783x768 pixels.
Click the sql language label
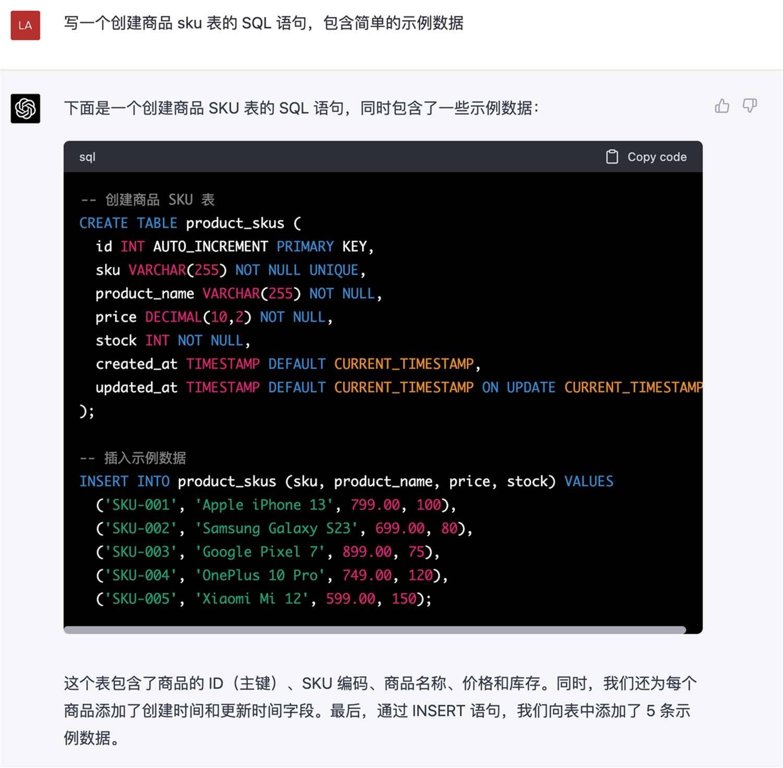(x=87, y=157)
